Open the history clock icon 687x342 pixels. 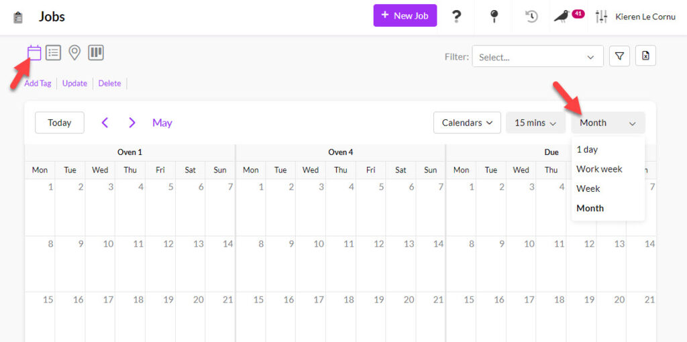click(x=531, y=16)
